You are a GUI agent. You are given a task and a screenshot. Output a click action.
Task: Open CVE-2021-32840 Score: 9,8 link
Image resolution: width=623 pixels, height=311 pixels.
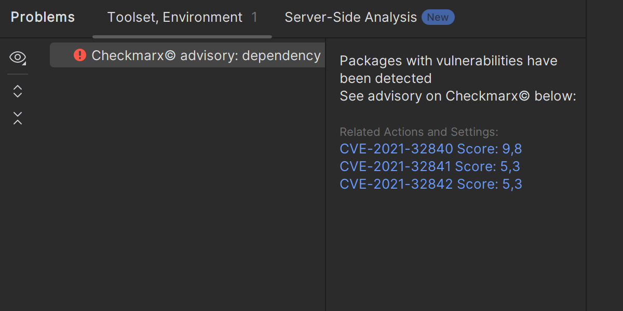pos(430,149)
